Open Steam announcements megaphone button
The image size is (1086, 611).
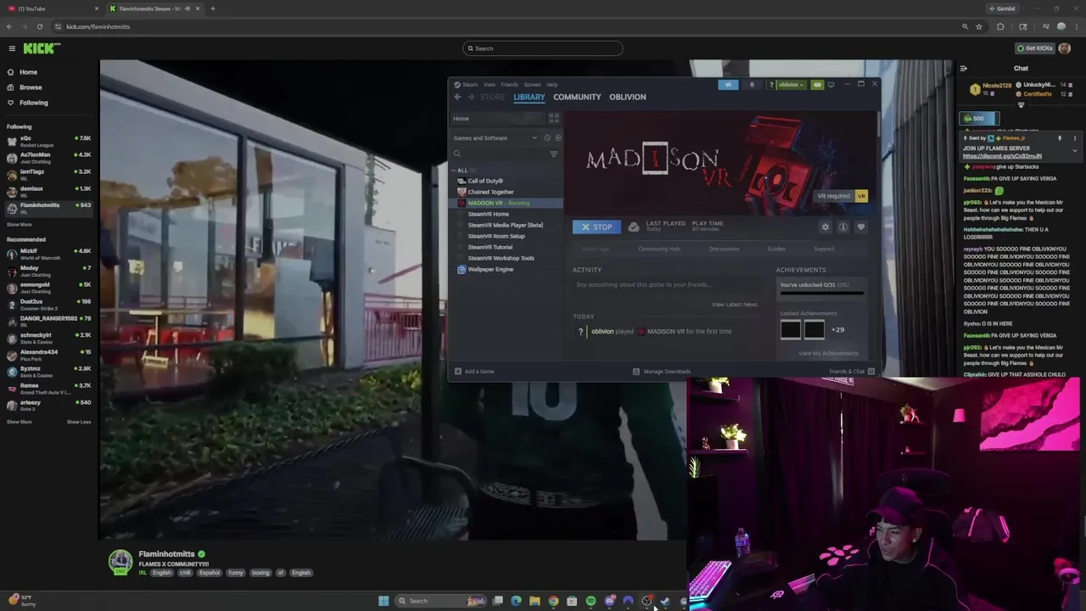tap(728, 85)
